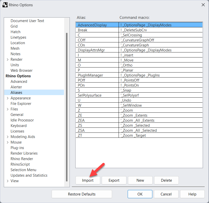Click the '_SelWindow macro cell
209x203 pixels.
(161, 105)
